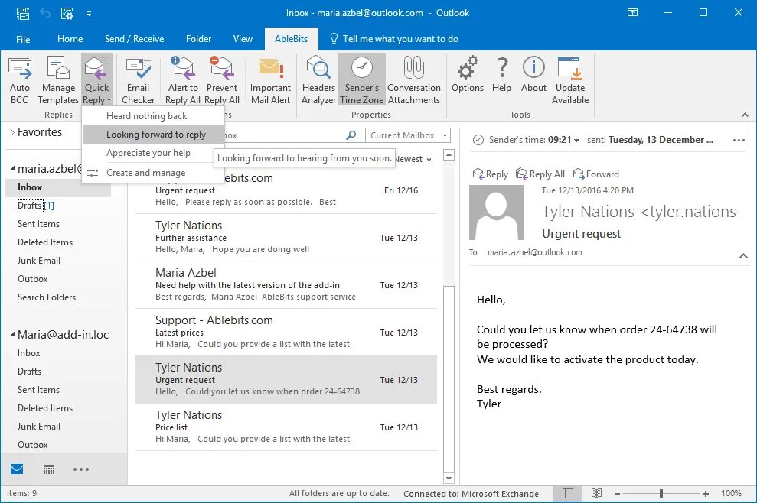Toggle sort order arrow next to Newest
Screen dimensions: 757x503
click(x=429, y=158)
